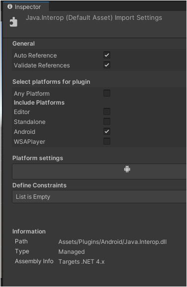Click the Select platforms for plugin header
This screenshot has width=187, height=287.
click(x=51, y=82)
